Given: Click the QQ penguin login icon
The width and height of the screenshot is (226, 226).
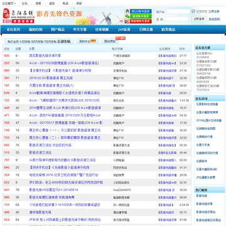Looking at the screenshot, I should tap(127, 11).
